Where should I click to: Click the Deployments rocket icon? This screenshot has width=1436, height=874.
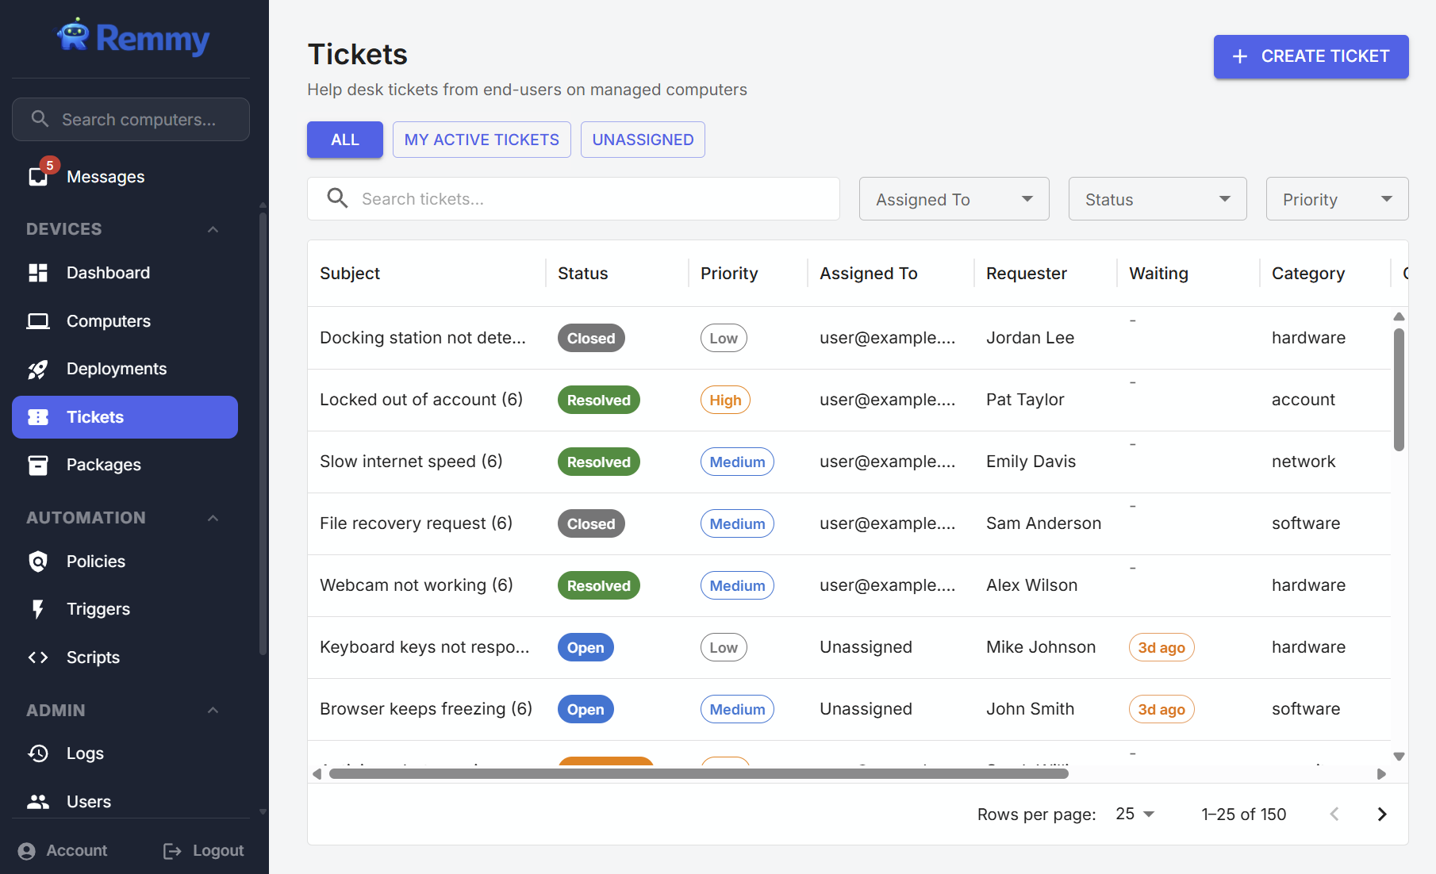click(38, 369)
